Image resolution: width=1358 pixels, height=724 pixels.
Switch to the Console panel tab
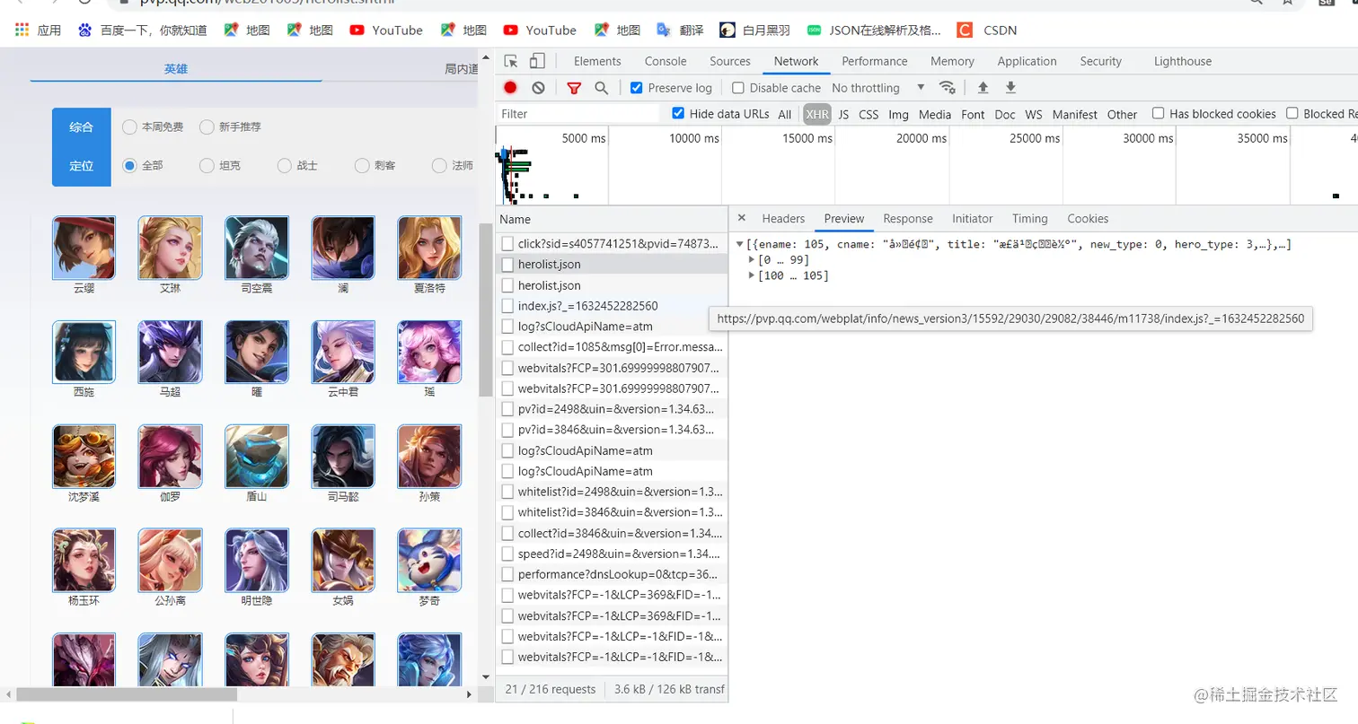[666, 61]
